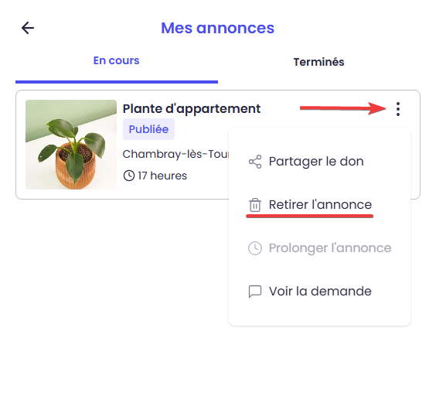Click the share icon beside Partager le don
Viewport: 436px width, 396px height.
point(255,162)
